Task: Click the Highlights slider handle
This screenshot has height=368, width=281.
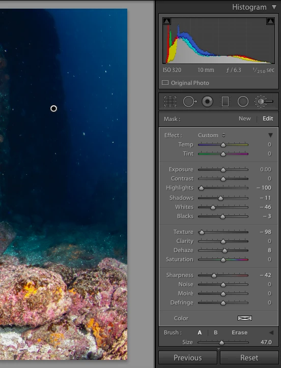Action: coord(201,188)
